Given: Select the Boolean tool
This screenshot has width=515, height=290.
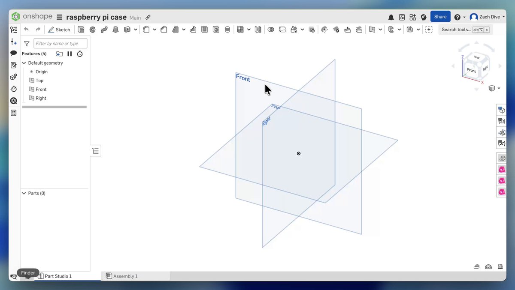Looking at the screenshot, I should 271,30.
